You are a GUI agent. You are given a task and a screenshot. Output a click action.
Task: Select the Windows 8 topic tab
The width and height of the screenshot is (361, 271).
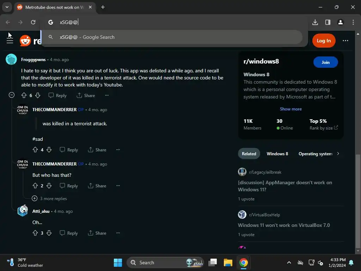click(x=277, y=154)
